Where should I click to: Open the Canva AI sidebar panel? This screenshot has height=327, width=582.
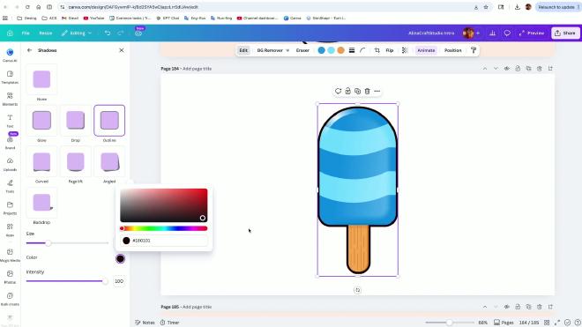[10, 55]
